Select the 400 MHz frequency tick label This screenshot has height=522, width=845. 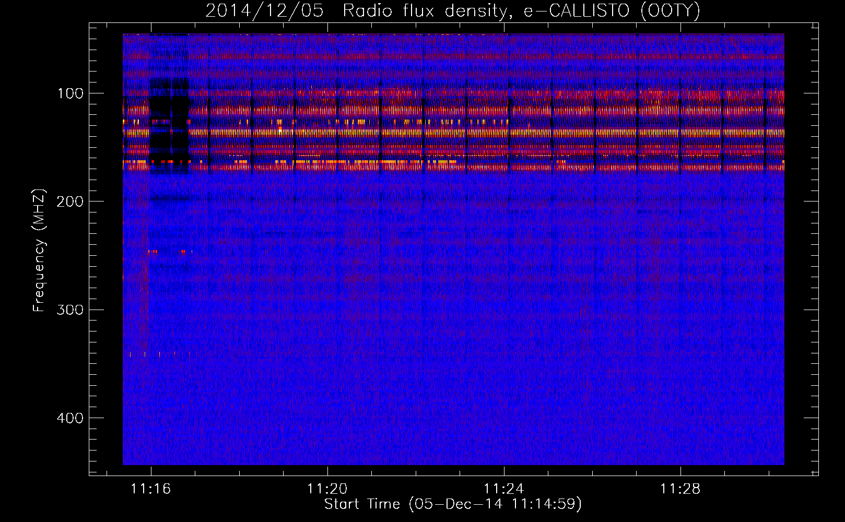[x=69, y=418]
